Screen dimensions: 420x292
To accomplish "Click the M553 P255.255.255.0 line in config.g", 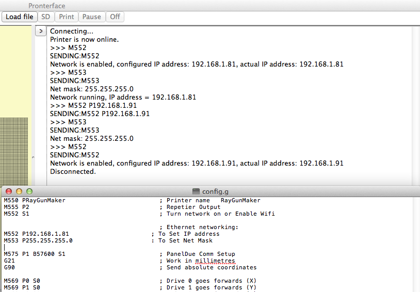I will (38, 240).
